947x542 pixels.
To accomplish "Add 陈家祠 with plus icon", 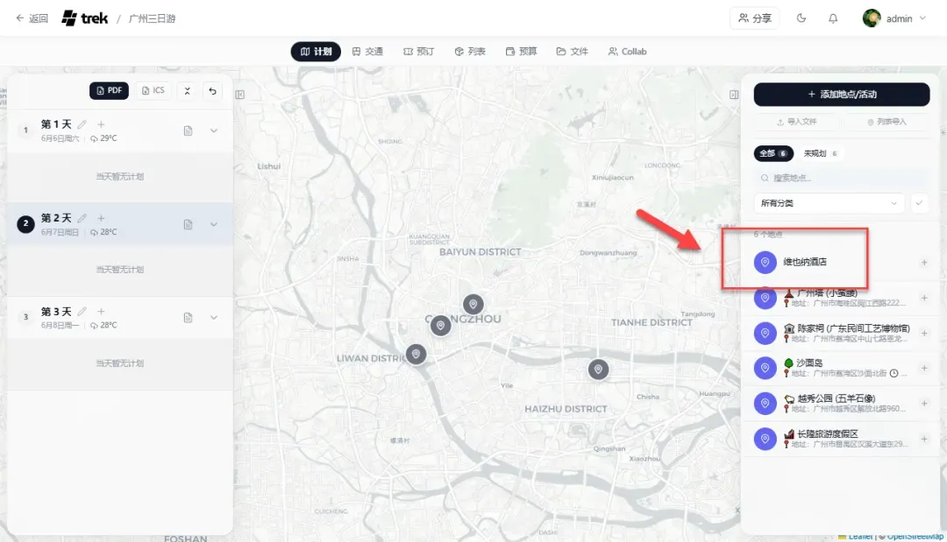I will [924, 333].
